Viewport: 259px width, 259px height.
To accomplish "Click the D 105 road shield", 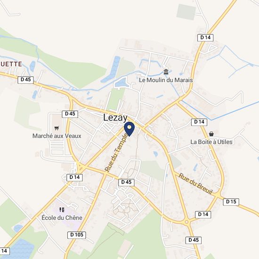I will [x=77, y=235].
